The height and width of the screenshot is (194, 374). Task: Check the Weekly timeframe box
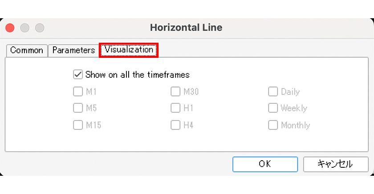pos(273,108)
